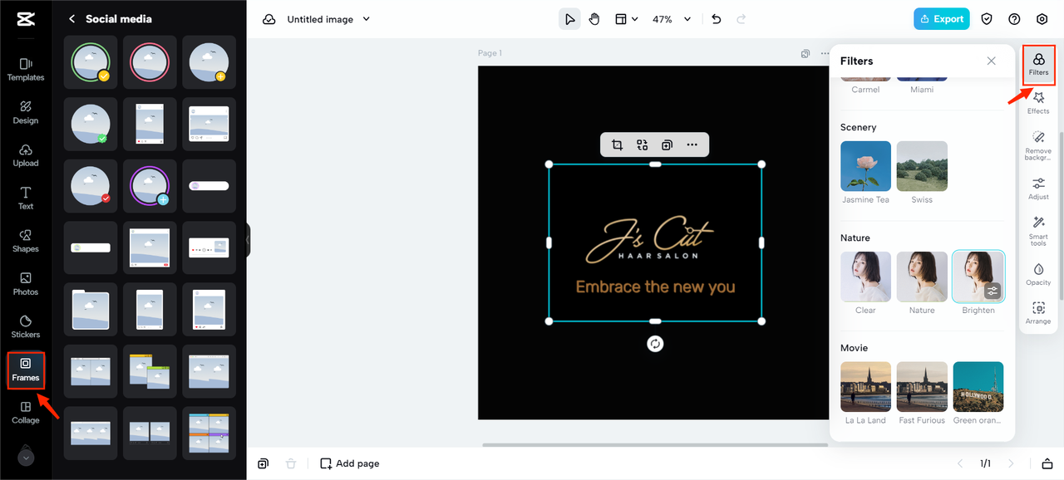
Task: Go to the previous page arrow
Action: click(x=960, y=463)
